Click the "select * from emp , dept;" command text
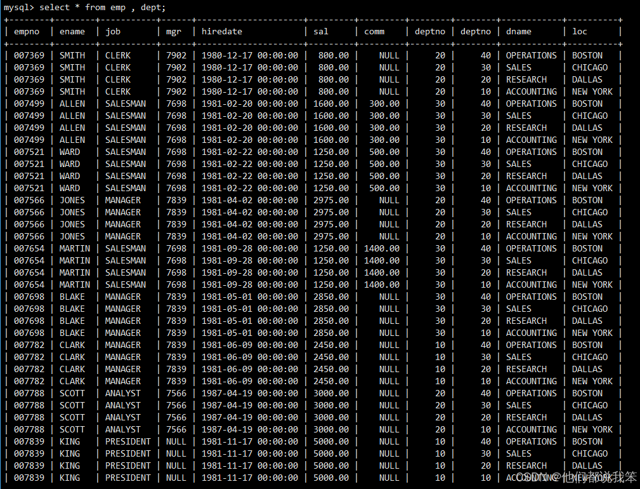640x489 pixels. (x=103, y=8)
